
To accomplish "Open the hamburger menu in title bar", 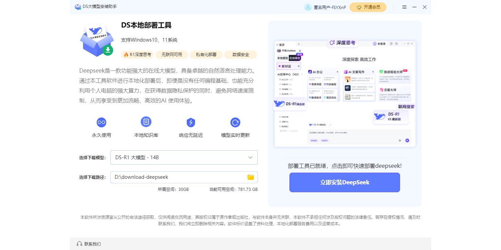I will pyautogui.click(x=405, y=7).
